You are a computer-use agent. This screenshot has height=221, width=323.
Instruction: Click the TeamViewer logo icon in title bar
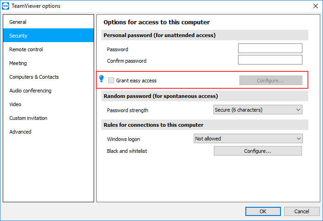point(5,6)
